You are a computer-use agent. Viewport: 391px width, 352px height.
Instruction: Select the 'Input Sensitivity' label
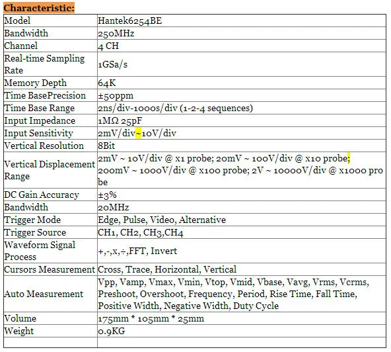(39, 133)
